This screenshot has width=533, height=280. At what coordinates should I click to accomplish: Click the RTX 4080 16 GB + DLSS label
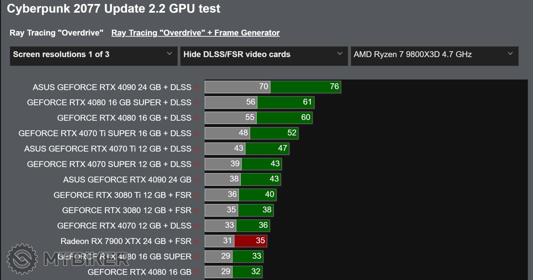pyautogui.click(x=124, y=118)
